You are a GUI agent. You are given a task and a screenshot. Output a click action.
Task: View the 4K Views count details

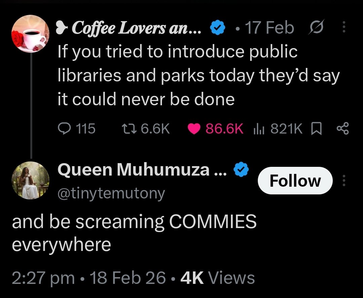pyautogui.click(x=217, y=277)
